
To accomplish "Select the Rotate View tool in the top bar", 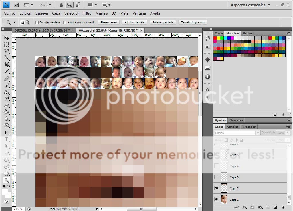I will [78, 5].
